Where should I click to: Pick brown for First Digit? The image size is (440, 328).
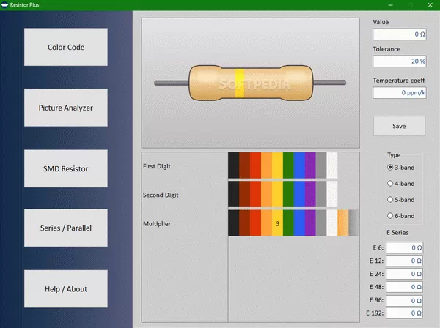tap(244, 165)
